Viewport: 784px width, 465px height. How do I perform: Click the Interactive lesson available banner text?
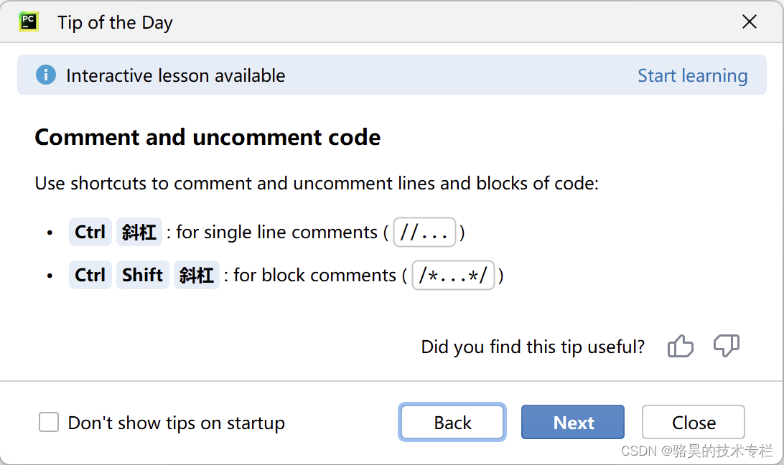tap(175, 75)
